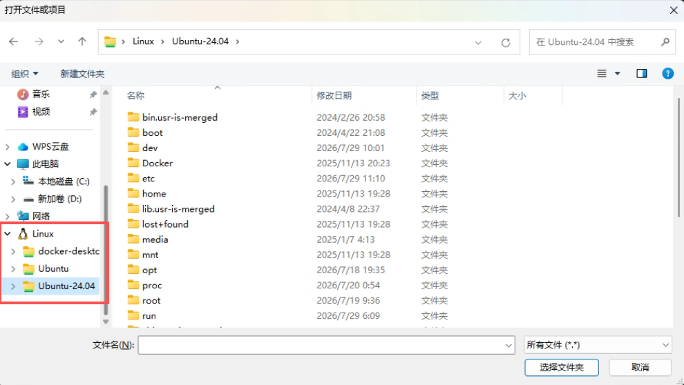Click the 选择文件夹 button
684x385 pixels.
click(x=562, y=367)
